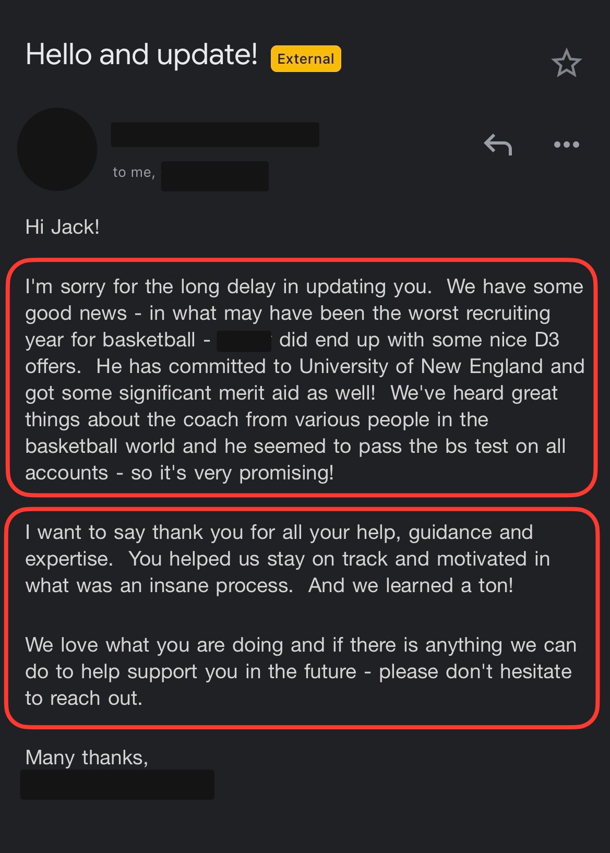
Task: Tap the redacted signature name
Action: (117, 785)
